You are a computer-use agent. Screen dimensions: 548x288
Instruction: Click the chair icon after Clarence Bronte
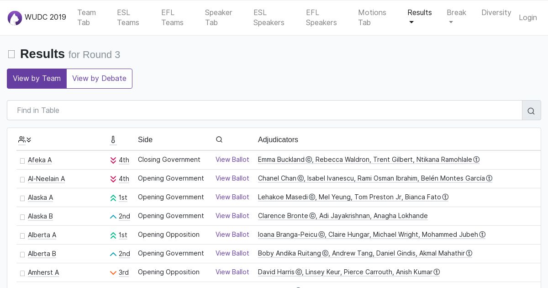pyautogui.click(x=312, y=216)
